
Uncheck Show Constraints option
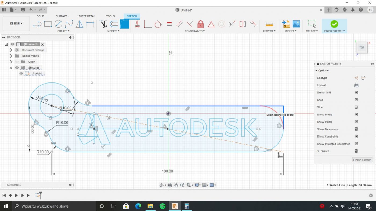click(356, 137)
